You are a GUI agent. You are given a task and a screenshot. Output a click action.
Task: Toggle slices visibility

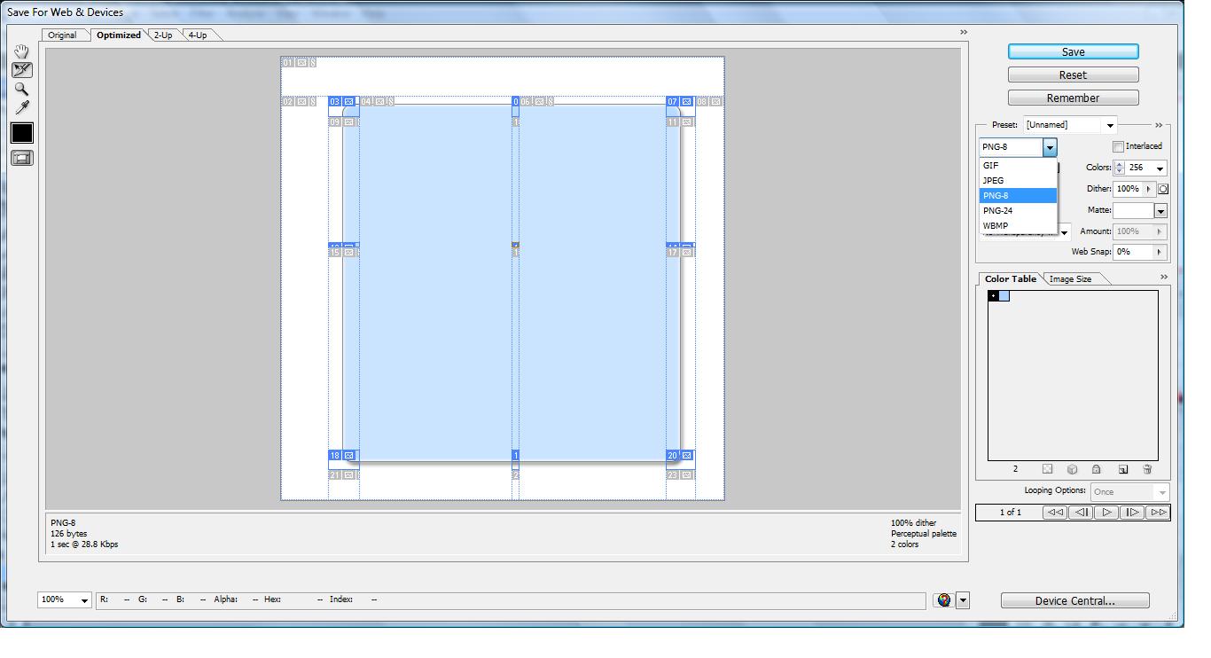tap(21, 158)
